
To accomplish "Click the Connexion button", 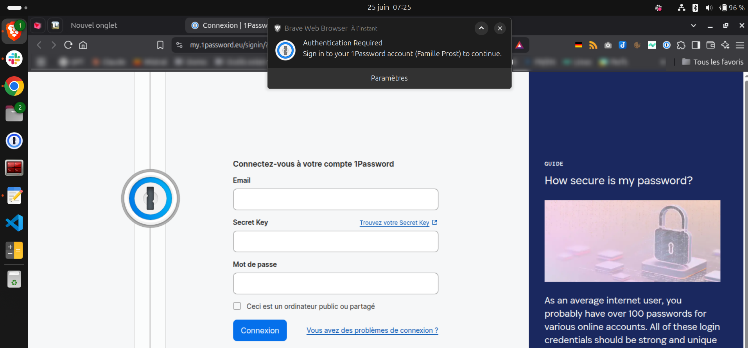I will pos(260,330).
